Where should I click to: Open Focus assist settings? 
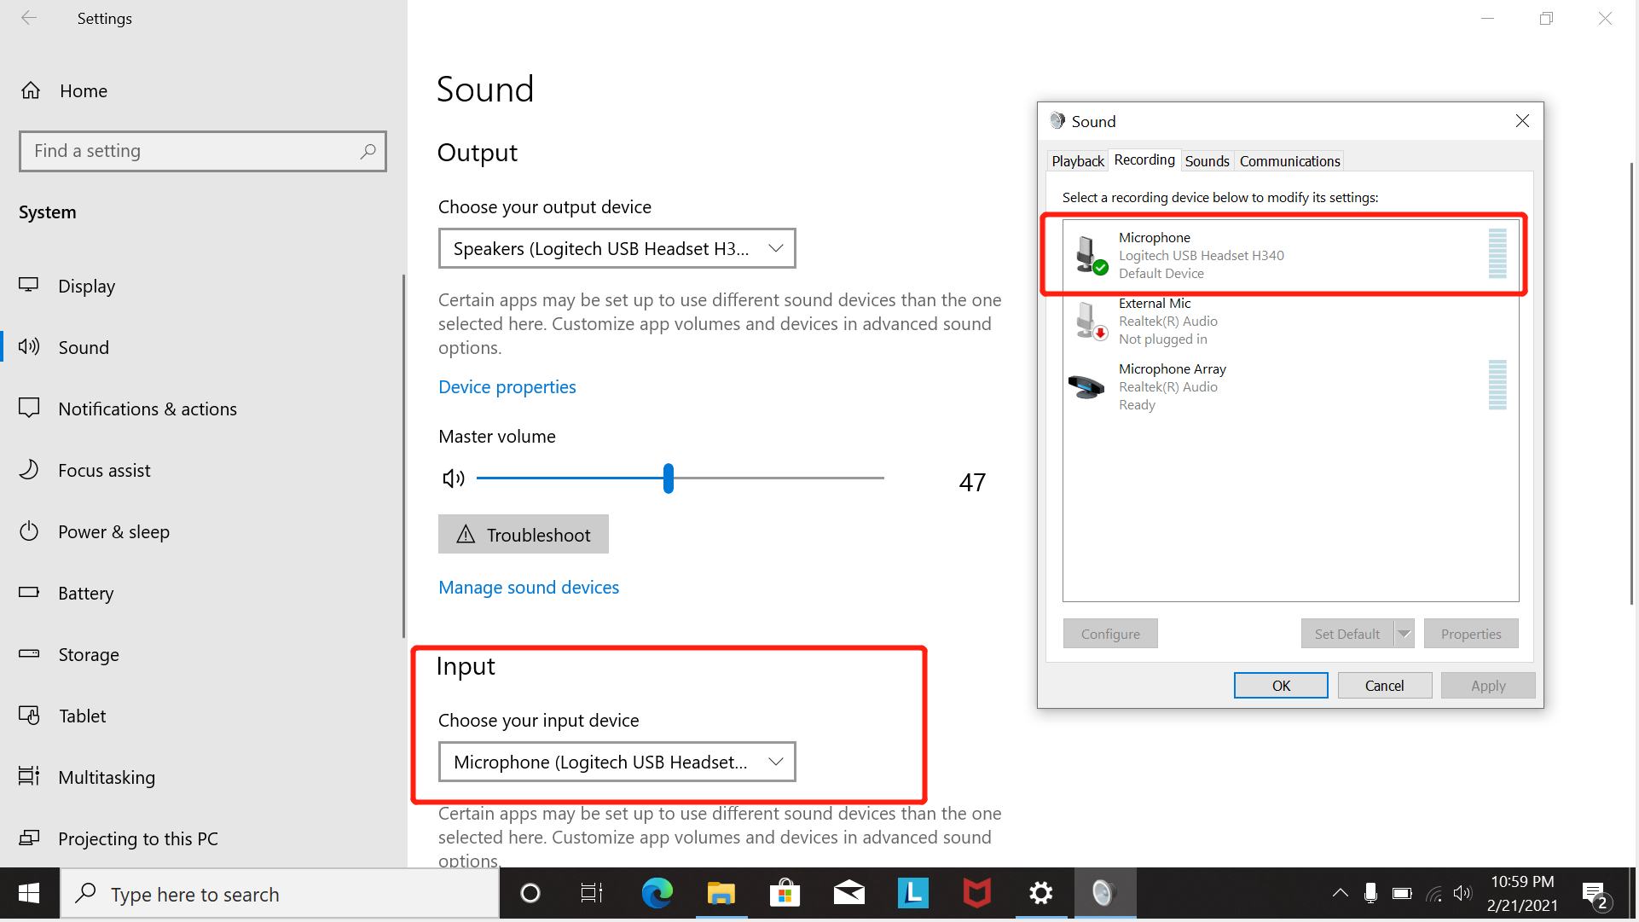pos(105,470)
